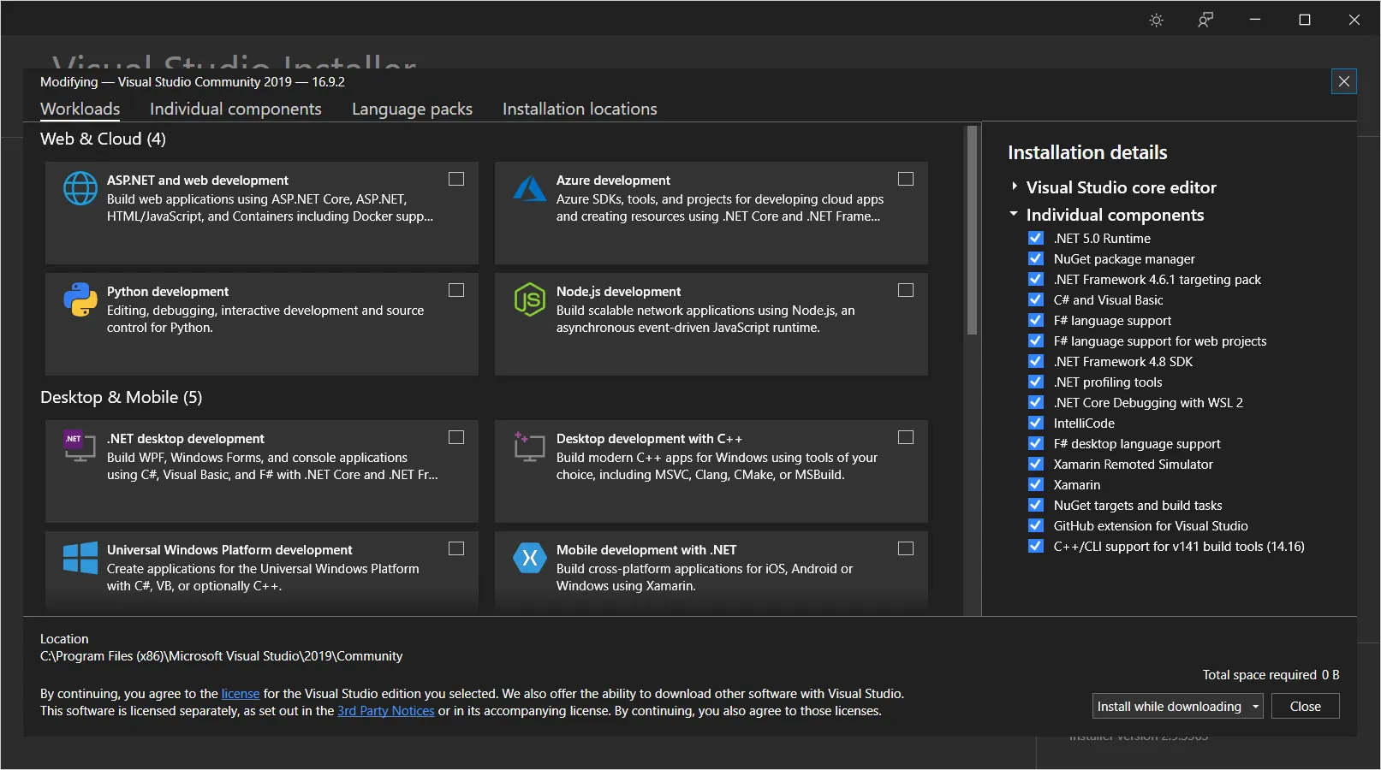Image resolution: width=1381 pixels, height=770 pixels.
Task: Click the Python development logo icon
Action: coord(80,299)
